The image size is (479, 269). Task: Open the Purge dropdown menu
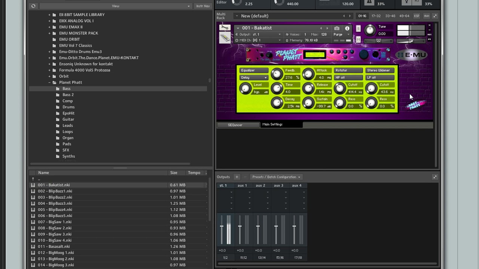pyautogui.click(x=341, y=34)
